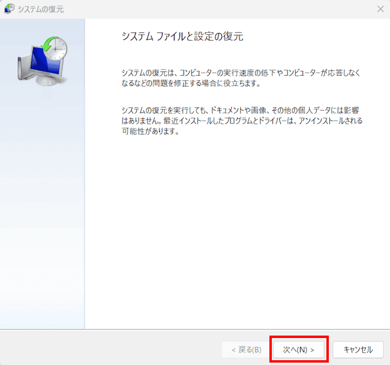Click the 次へ(N) > button

(299, 349)
